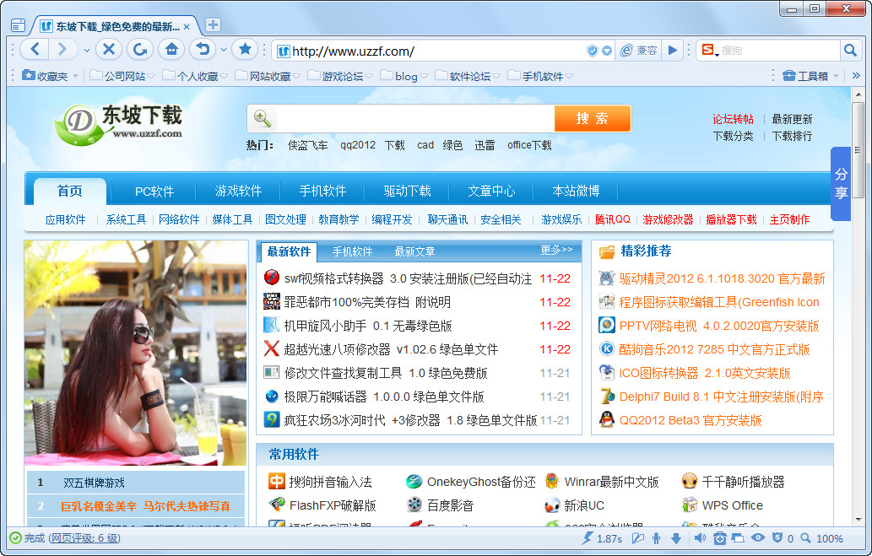Toggle the 兼容 compatibility mode button
This screenshot has height=556, width=872.
tap(639, 51)
